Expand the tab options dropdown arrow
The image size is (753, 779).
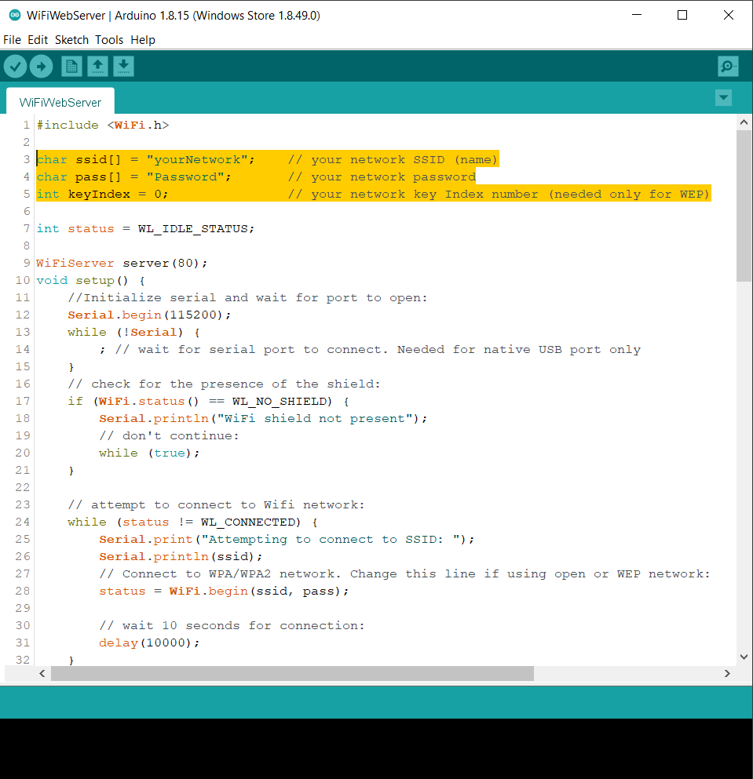(x=724, y=98)
